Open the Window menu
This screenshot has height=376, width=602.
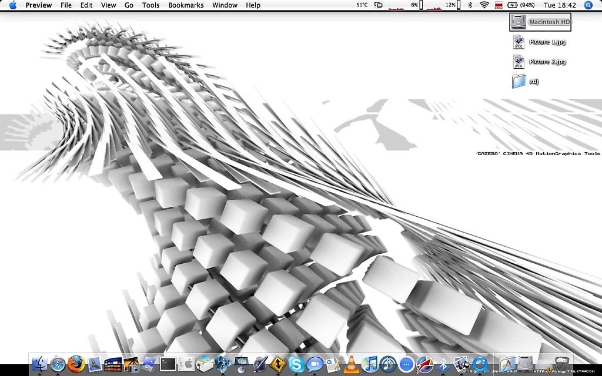click(x=225, y=5)
